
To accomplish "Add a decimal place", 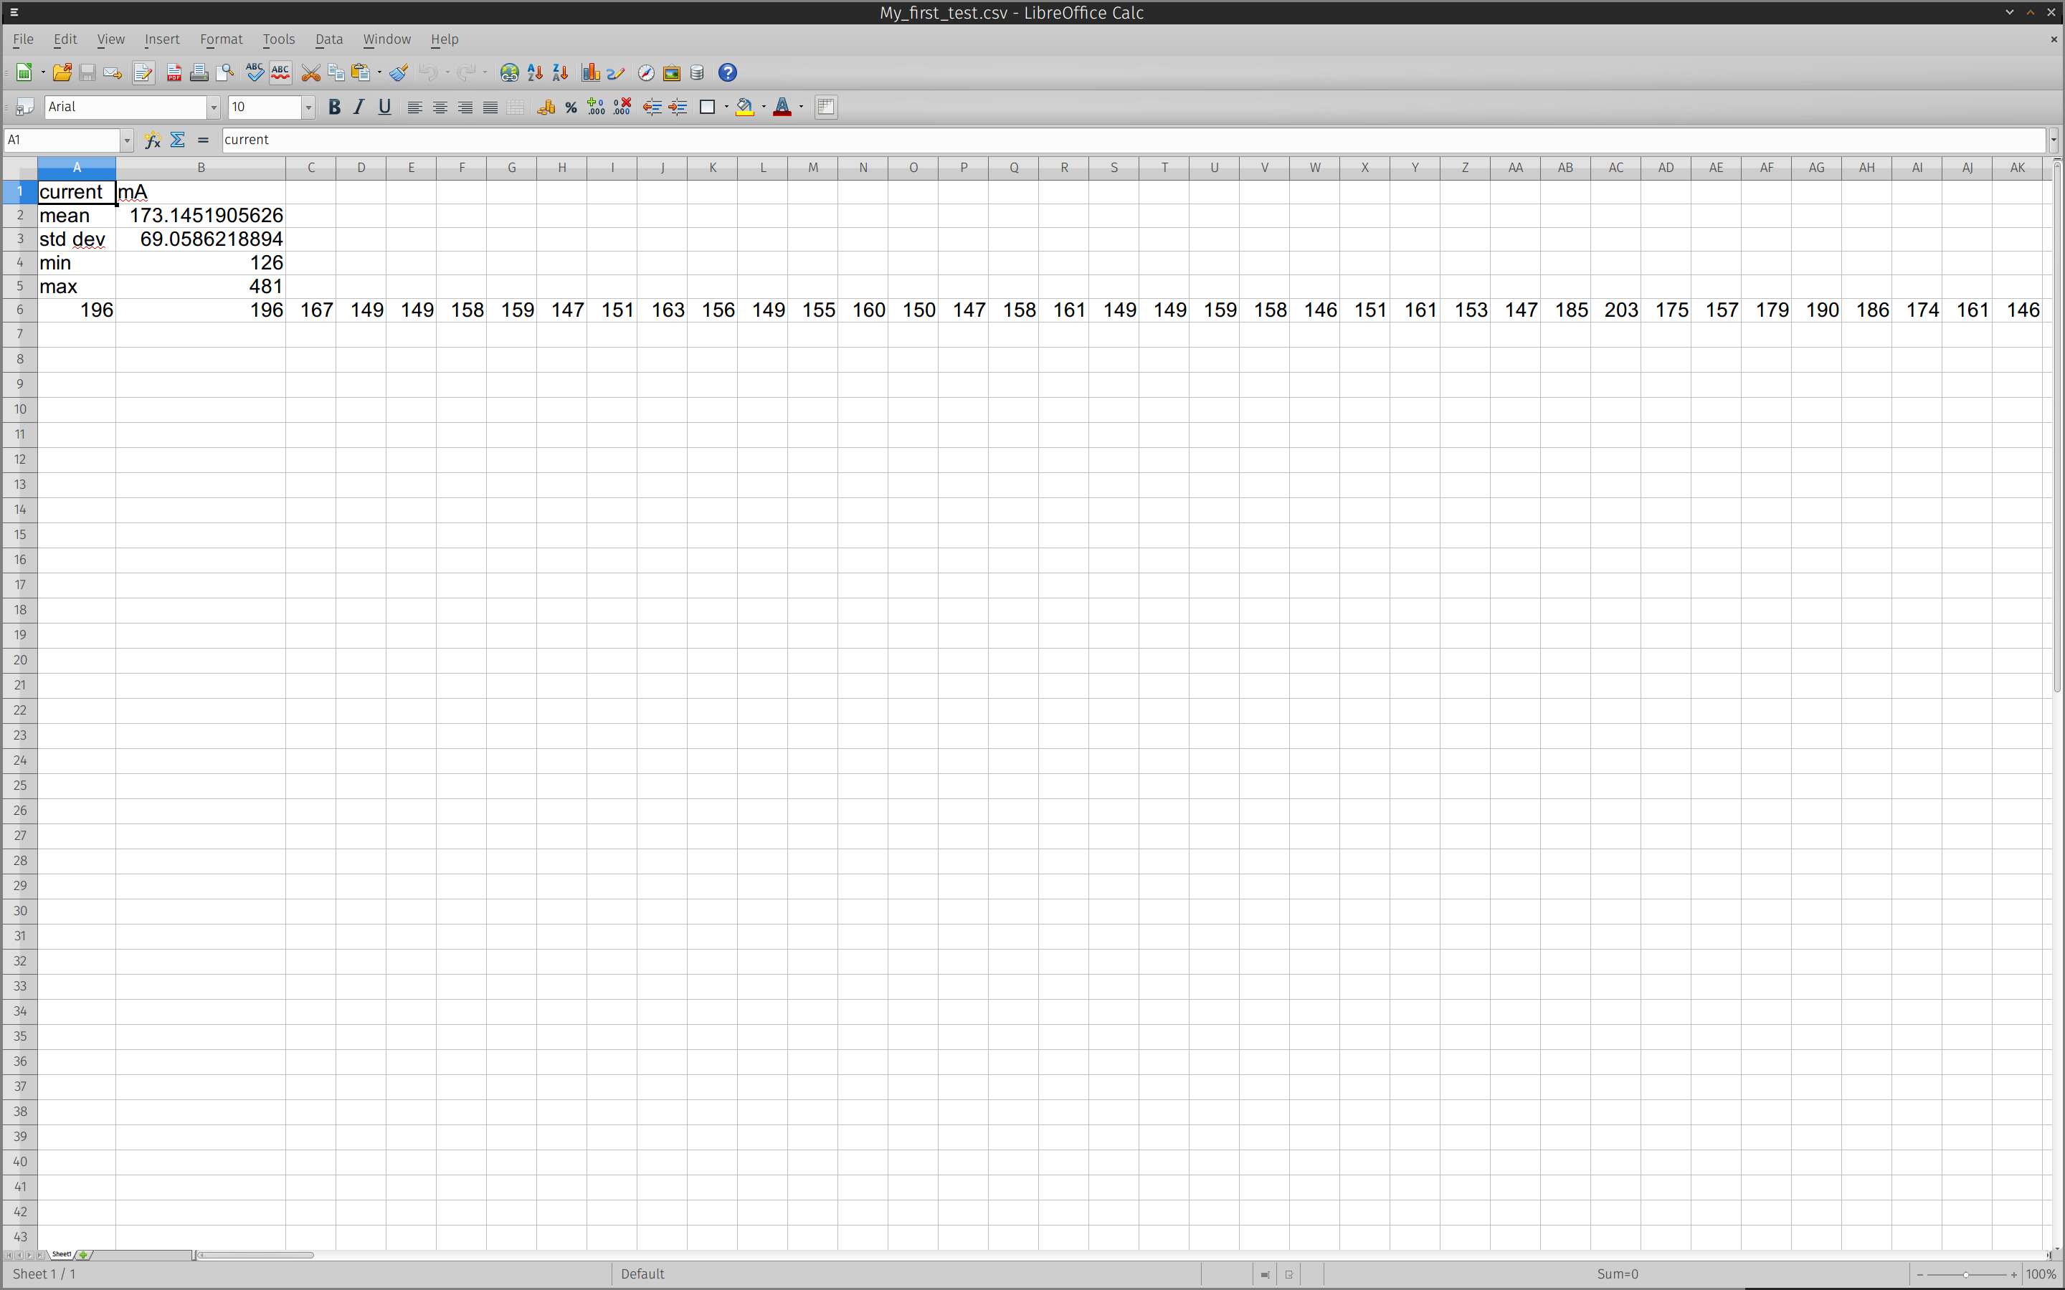I will 597,107.
